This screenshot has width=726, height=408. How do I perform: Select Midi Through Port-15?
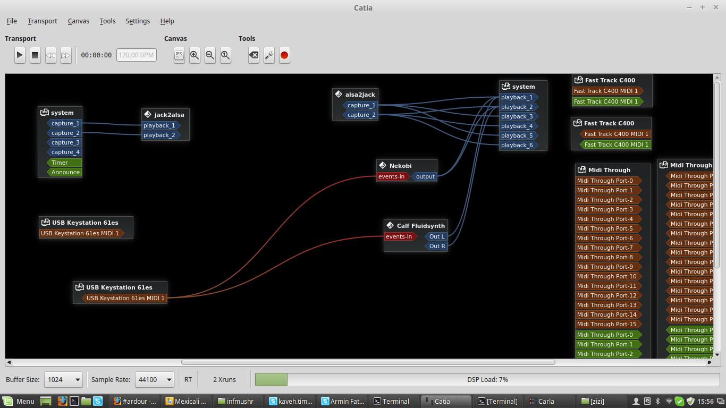coord(609,324)
